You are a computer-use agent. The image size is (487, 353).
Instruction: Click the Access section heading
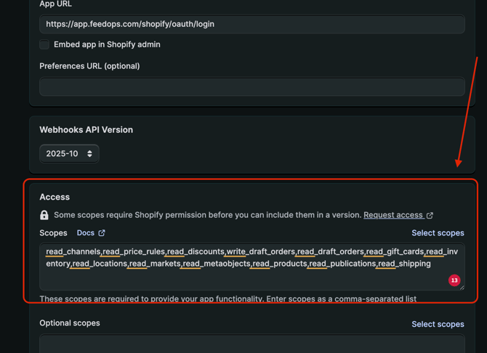click(55, 197)
